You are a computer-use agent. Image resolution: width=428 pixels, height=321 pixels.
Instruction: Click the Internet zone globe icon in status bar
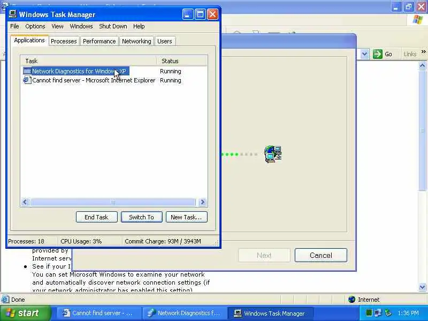352,300
